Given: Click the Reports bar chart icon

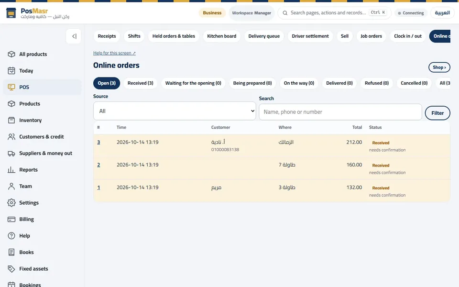Looking at the screenshot, I should 11,169.
